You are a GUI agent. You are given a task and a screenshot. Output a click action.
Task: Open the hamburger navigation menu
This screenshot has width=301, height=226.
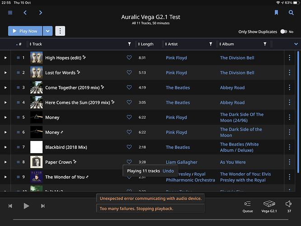[x=10, y=13]
